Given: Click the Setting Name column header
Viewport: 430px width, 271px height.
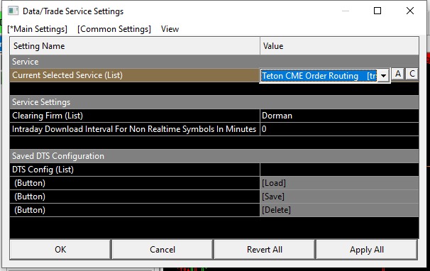Looking at the screenshot, I should pos(135,46).
